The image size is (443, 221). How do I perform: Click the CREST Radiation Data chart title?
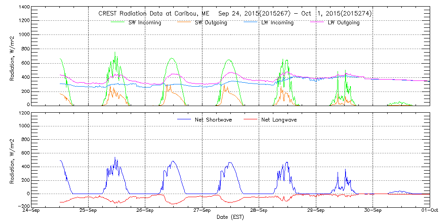pos(235,13)
